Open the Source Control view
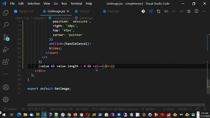210x118 pixels. tap(6, 37)
